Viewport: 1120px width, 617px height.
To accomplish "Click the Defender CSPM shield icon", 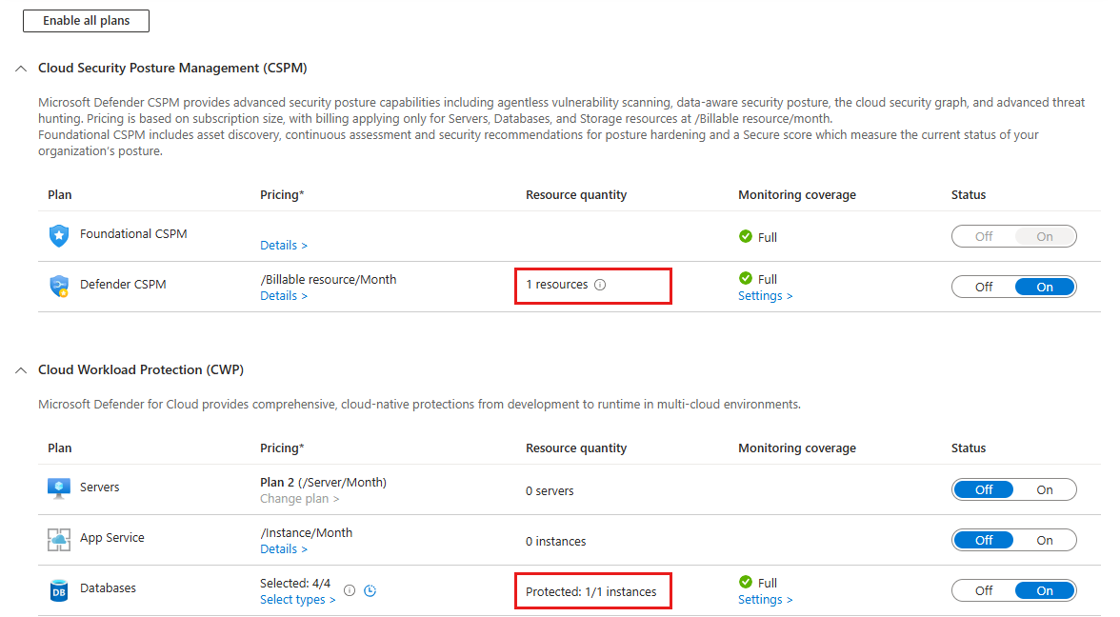I will 59,286.
